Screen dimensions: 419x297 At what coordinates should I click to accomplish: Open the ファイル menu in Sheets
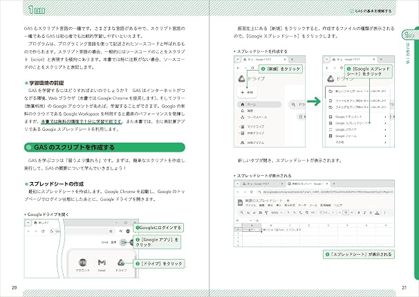[x=251, y=205]
